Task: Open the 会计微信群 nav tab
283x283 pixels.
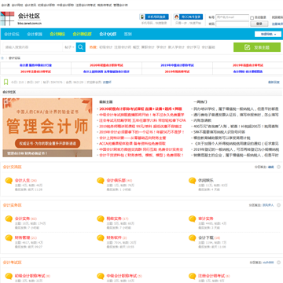Action: (83, 34)
